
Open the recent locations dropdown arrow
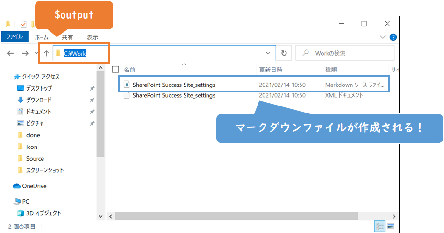[x=36, y=53]
